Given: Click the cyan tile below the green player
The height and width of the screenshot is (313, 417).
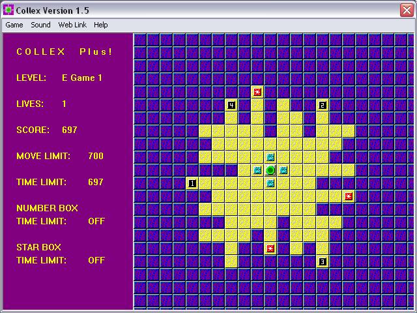Looking at the screenshot, I should [270, 183].
